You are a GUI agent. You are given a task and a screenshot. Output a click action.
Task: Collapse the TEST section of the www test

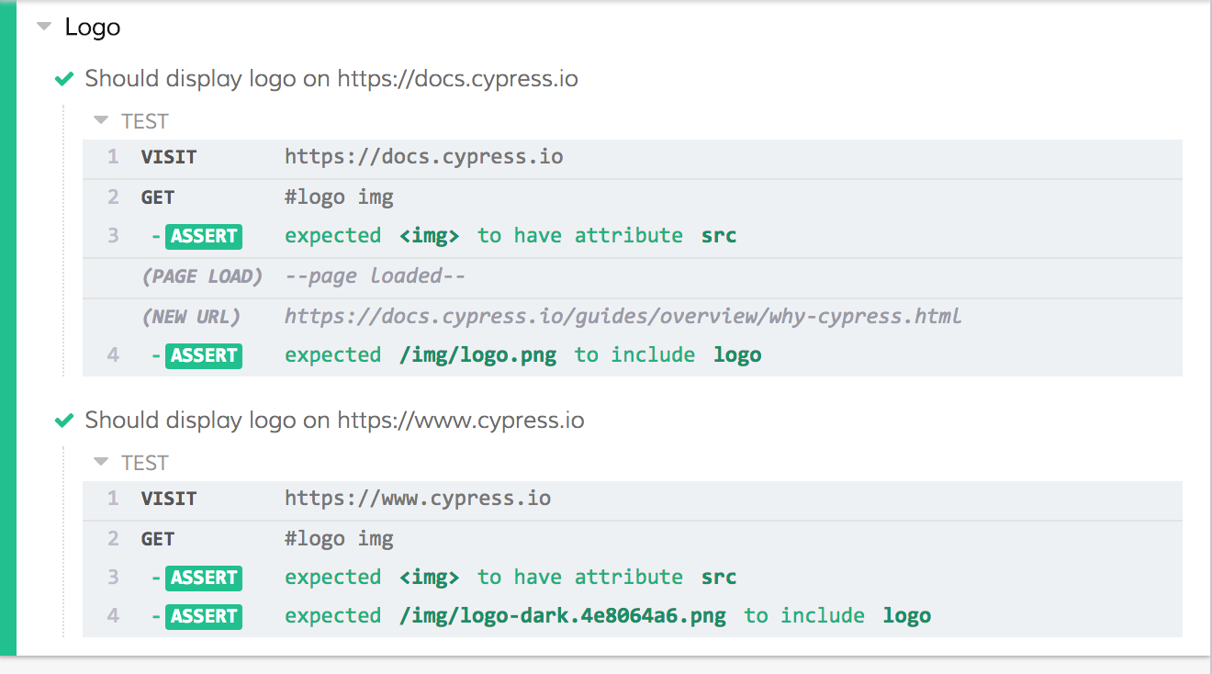click(100, 462)
